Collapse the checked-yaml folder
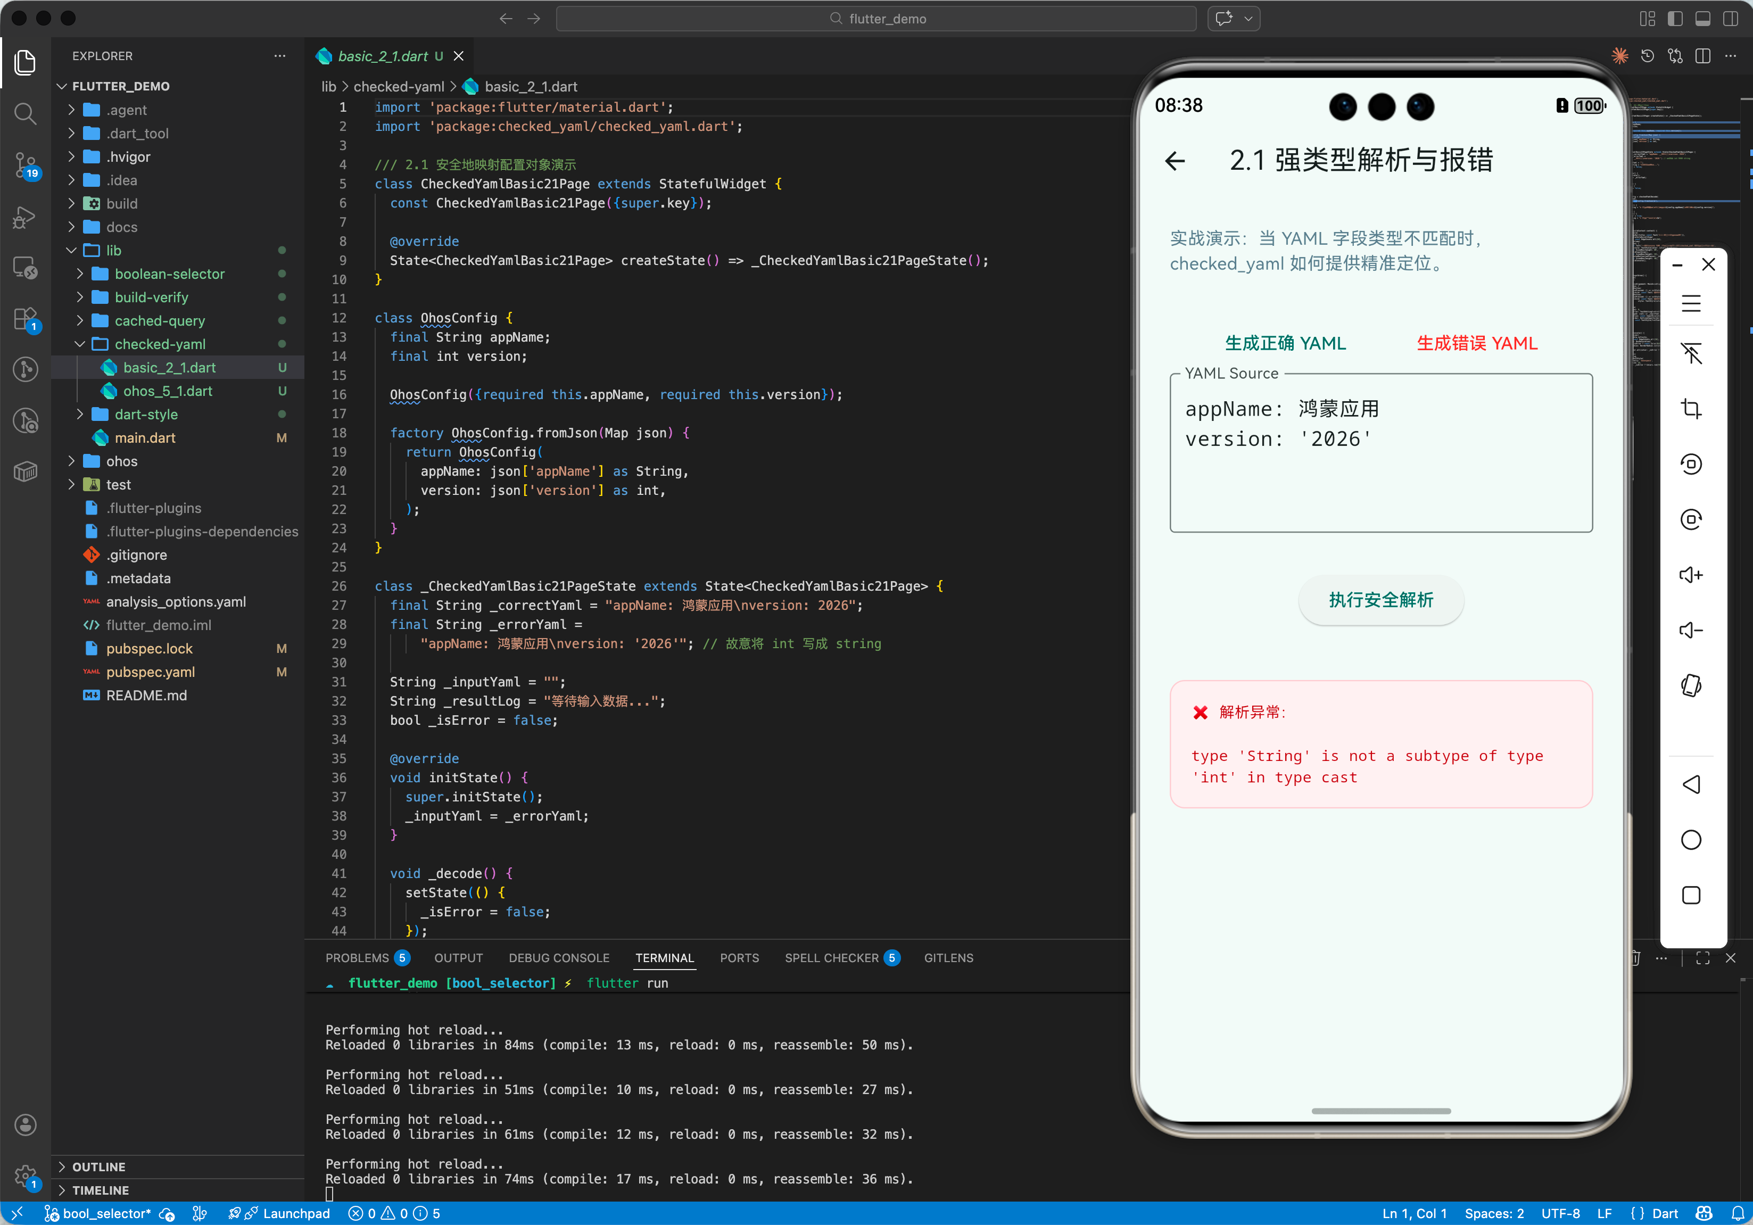Screen dimensions: 1753x1225 click(160, 344)
